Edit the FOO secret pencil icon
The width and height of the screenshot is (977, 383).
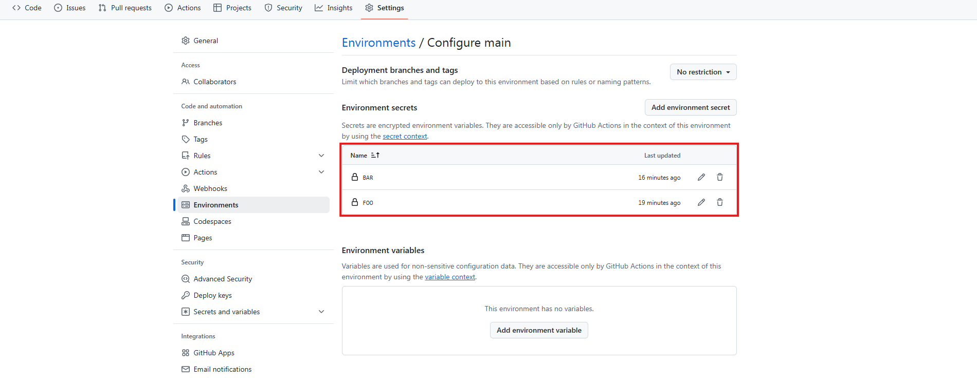[x=701, y=202]
